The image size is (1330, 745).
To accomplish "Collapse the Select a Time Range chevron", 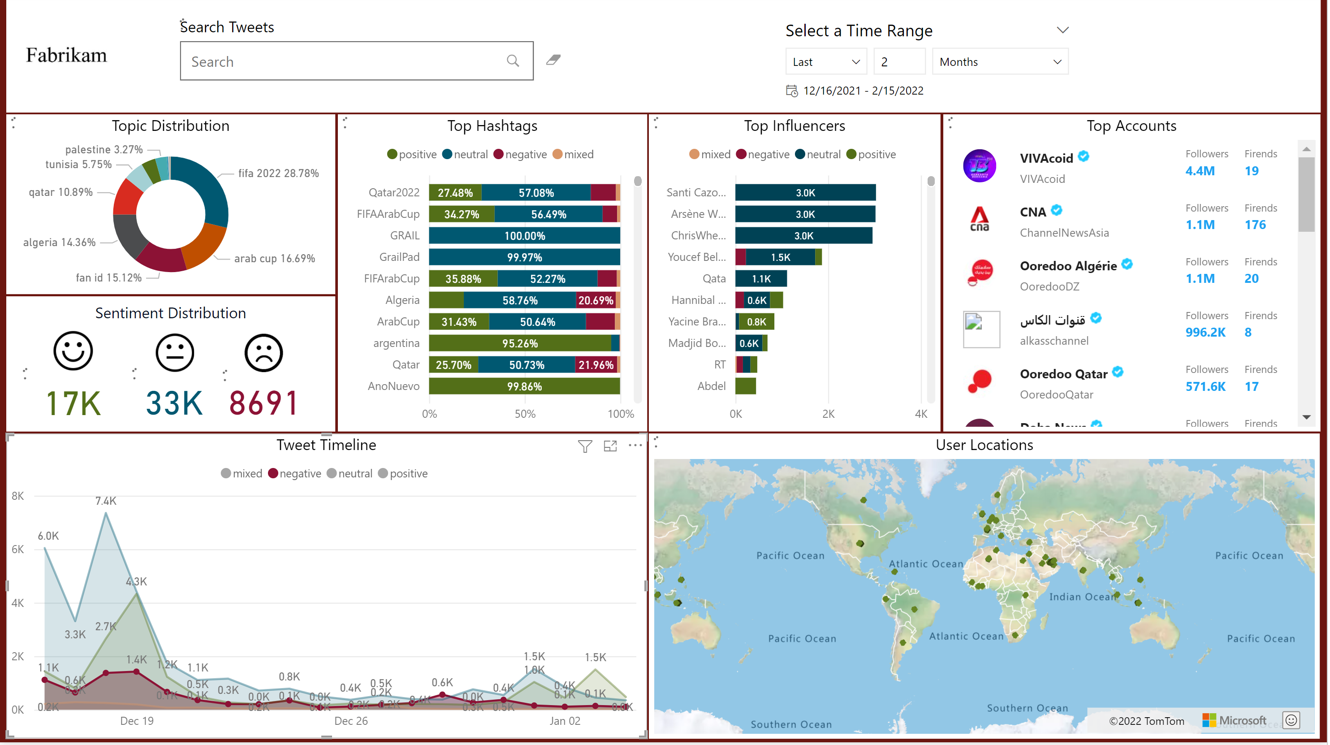I will click(x=1062, y=30).
